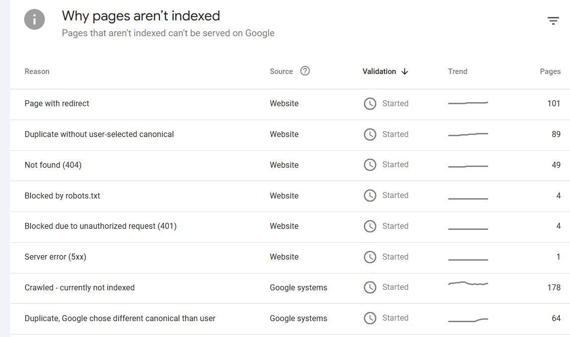This screenshot has height=337, width=570.
Task: Click Started status for Duplicate without user-selected canonical
Action: pos(395,135)
